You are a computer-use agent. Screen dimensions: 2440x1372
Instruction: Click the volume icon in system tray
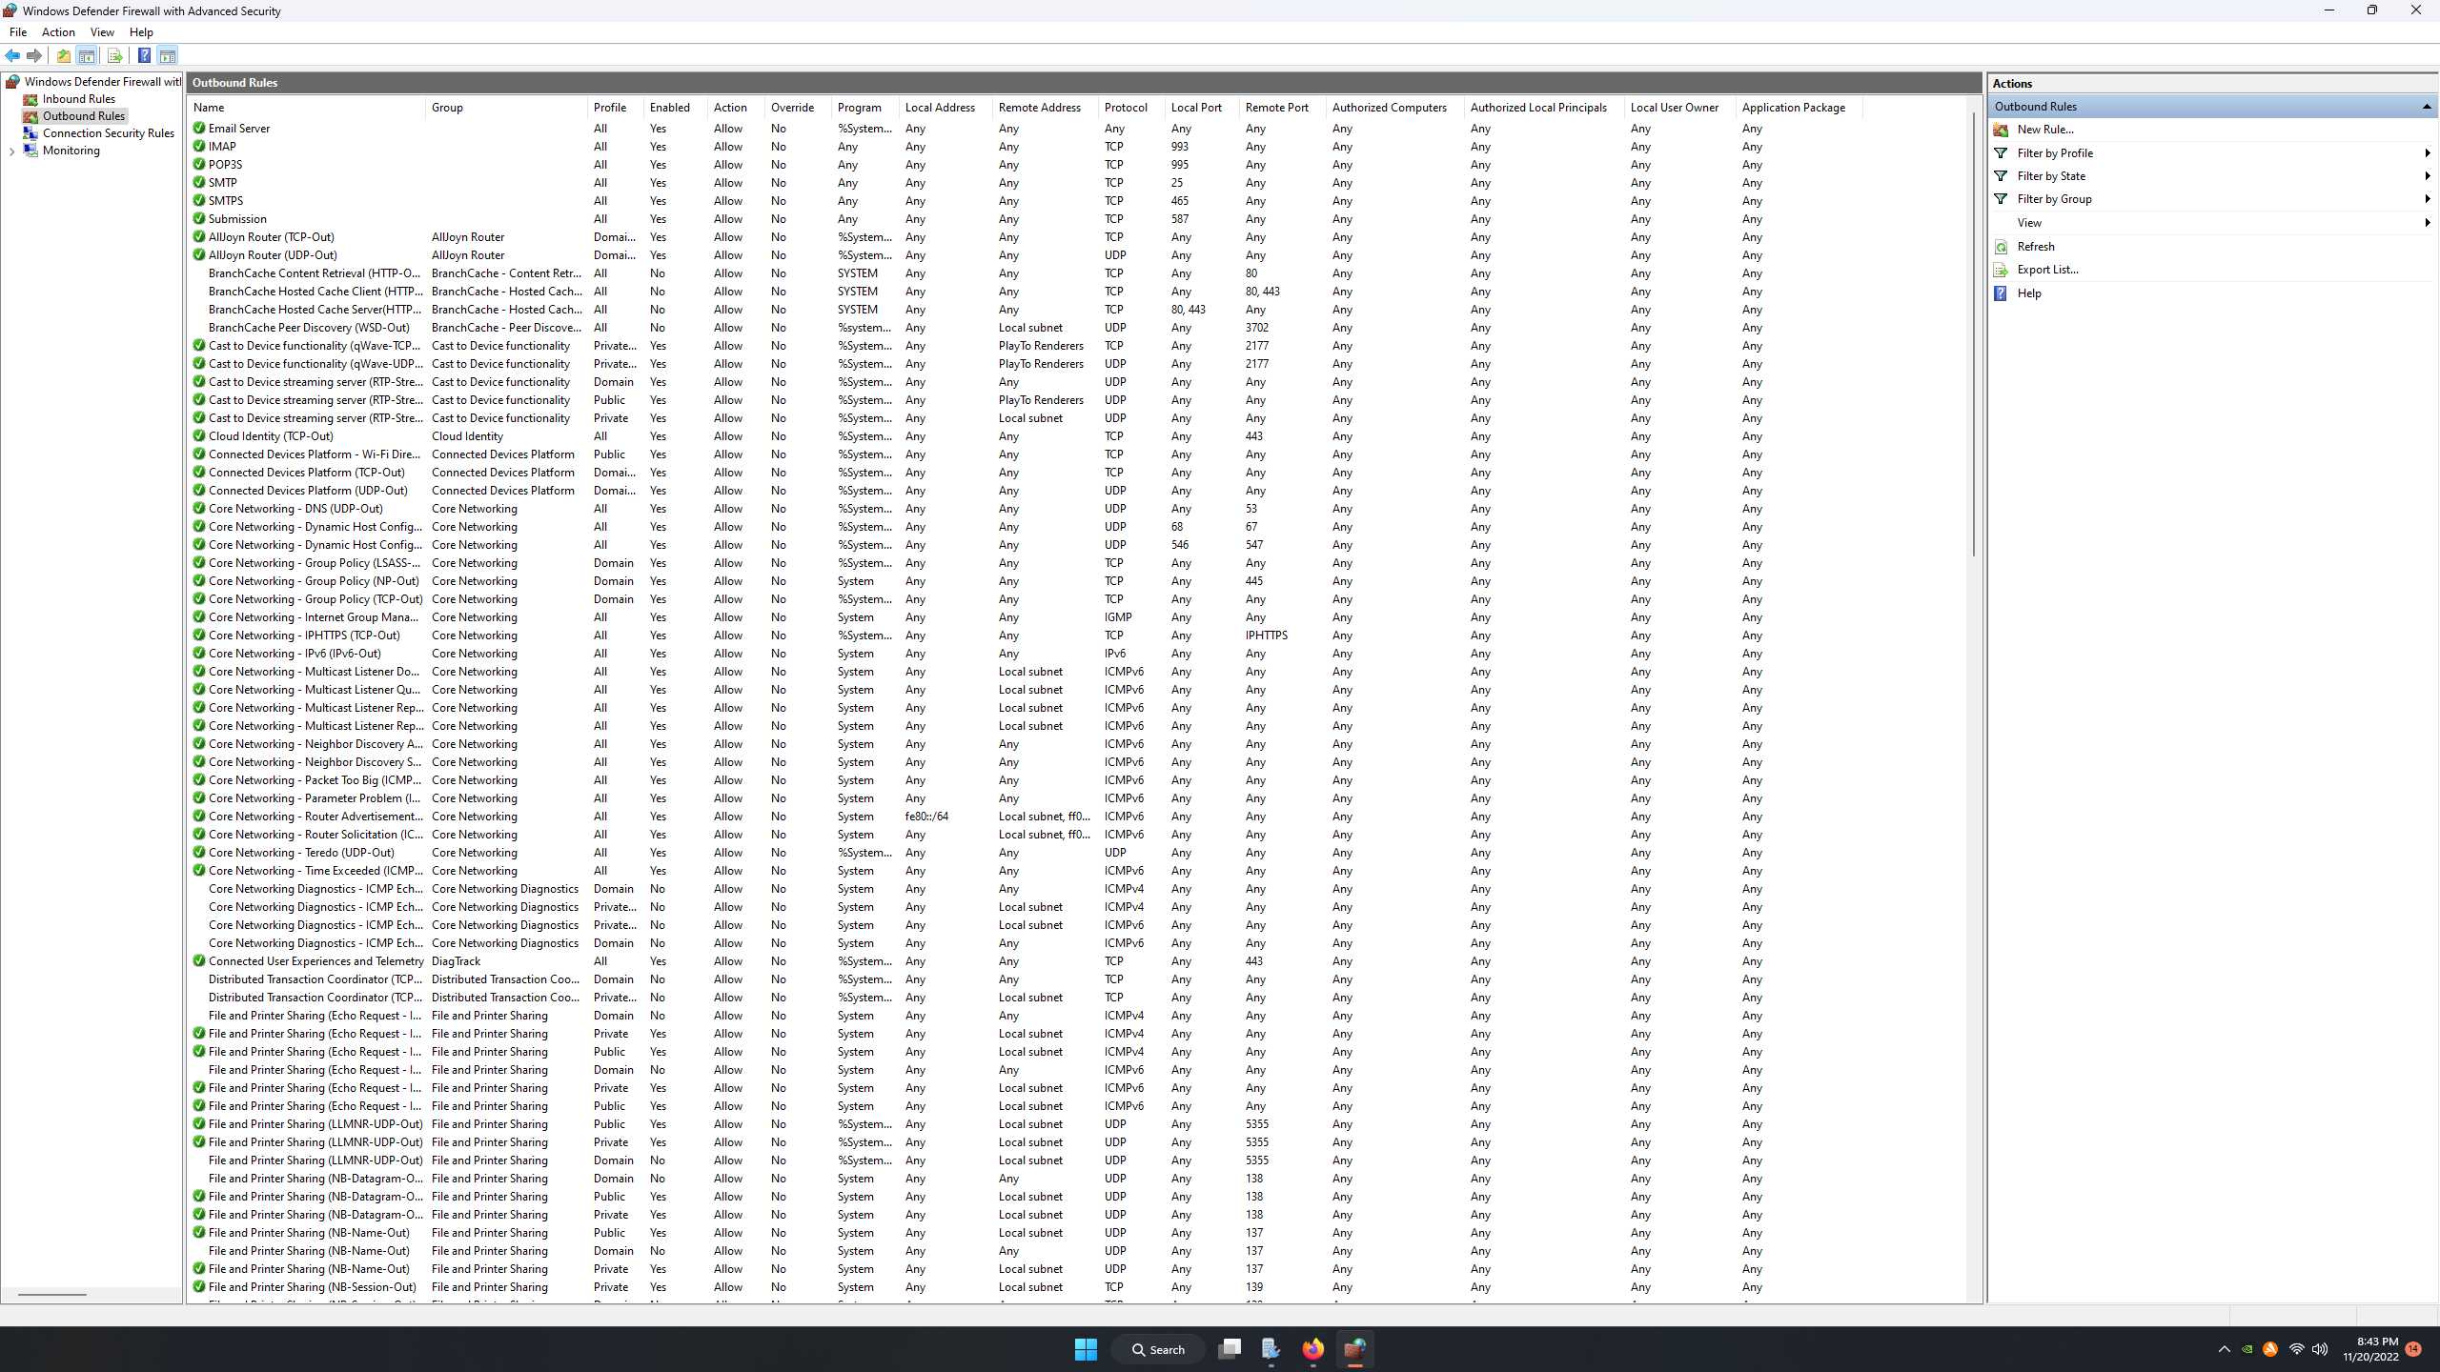pos(2320,1349)
